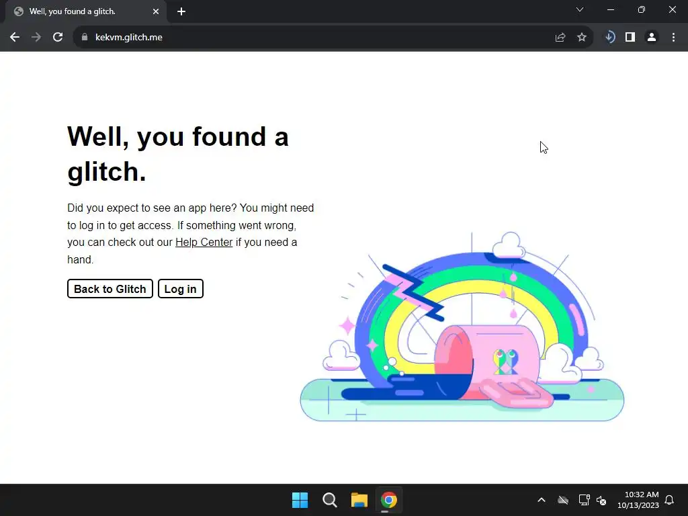Launch File Explorer from the taskbar
The height and width of the screenshot is (516, 688).
point(359,500)
